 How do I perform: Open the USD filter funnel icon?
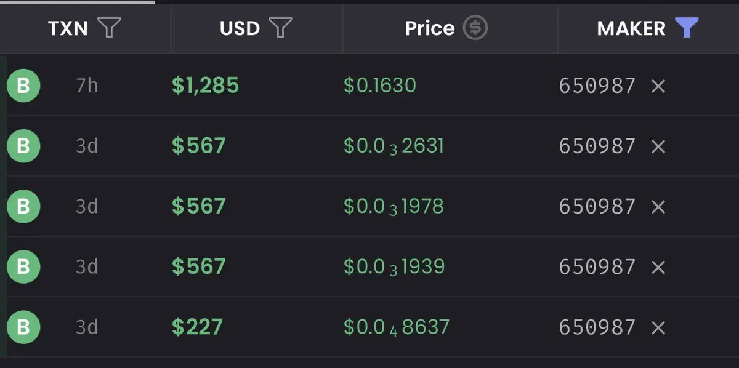tap(281, 28)
